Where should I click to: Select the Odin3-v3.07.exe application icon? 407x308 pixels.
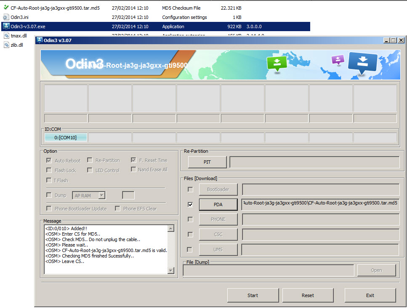coord(6,26)
